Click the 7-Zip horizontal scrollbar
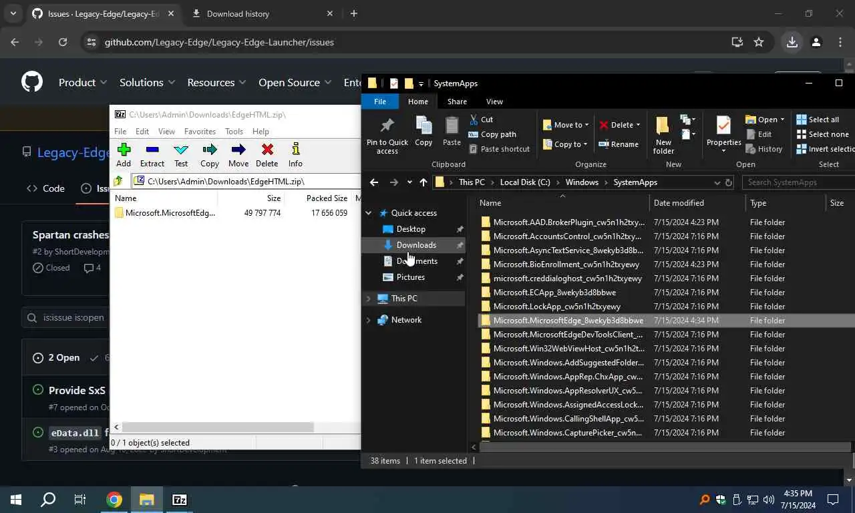The image size is (855, 513). click(218, 427)
